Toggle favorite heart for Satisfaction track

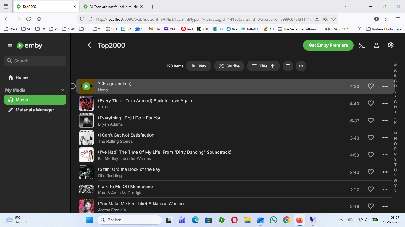point(371,138)
